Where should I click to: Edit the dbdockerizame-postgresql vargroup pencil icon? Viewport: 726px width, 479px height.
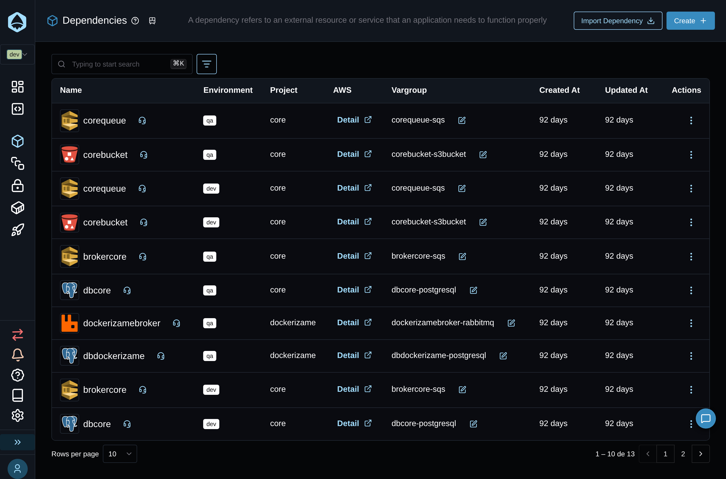click(503, 356)
